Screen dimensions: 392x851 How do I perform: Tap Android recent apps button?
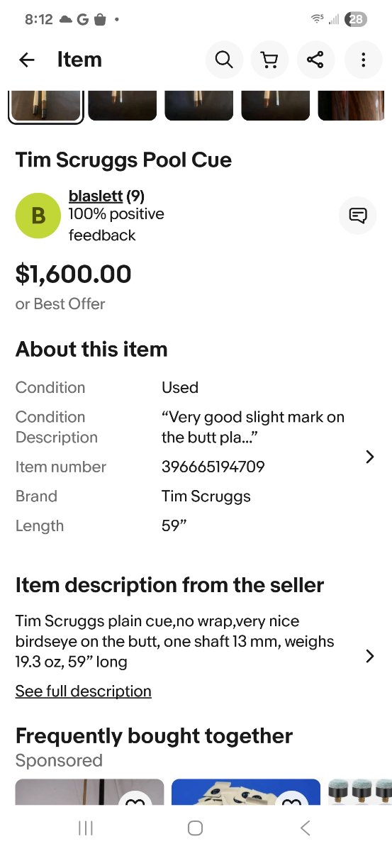(86, 828)
